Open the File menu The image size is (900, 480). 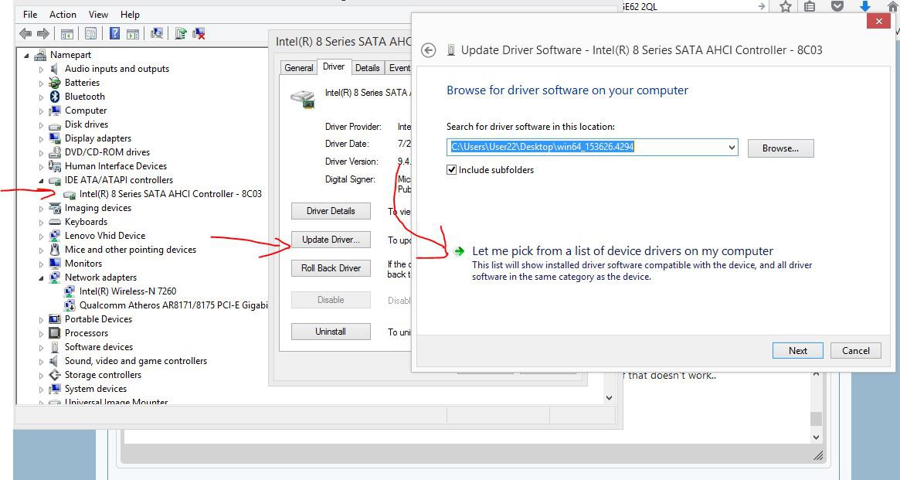(30, 15)
